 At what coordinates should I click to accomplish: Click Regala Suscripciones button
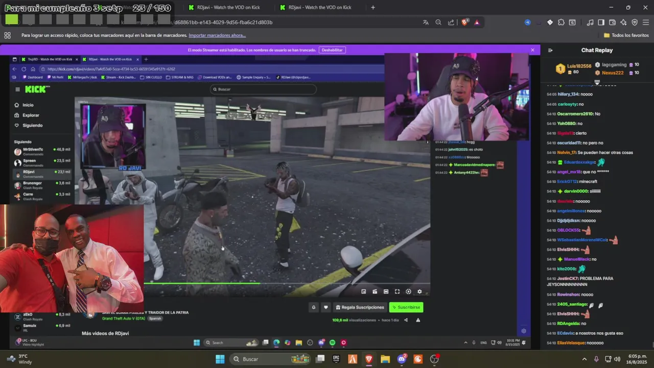[x=360, y=307]
